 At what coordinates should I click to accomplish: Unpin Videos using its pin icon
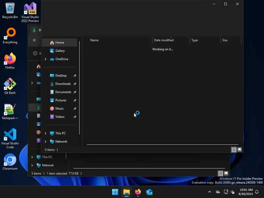click(x=75, y=117)
